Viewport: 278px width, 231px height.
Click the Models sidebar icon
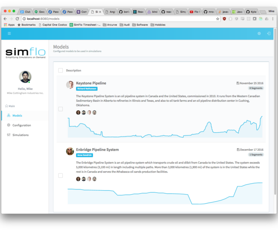tap(9, 115)
